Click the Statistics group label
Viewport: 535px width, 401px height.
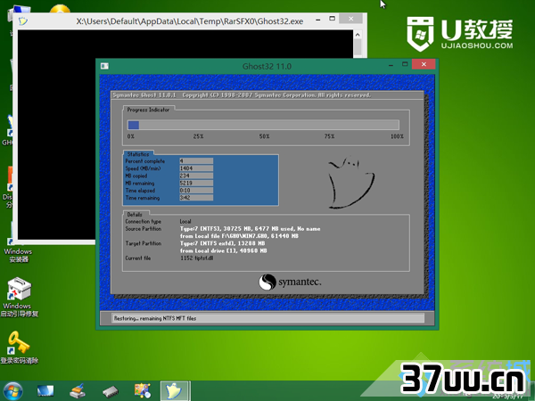tap(138, 154)
